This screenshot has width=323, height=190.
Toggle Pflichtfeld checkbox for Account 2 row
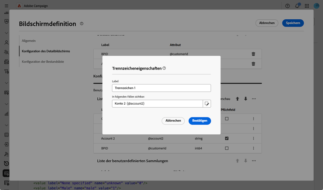[227, 138]
